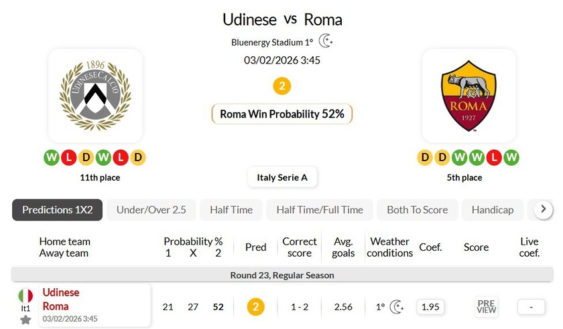This screenshot has width=563, height=329.
Task: Click Udinese's first green W form badge
Action: [52, 158]
